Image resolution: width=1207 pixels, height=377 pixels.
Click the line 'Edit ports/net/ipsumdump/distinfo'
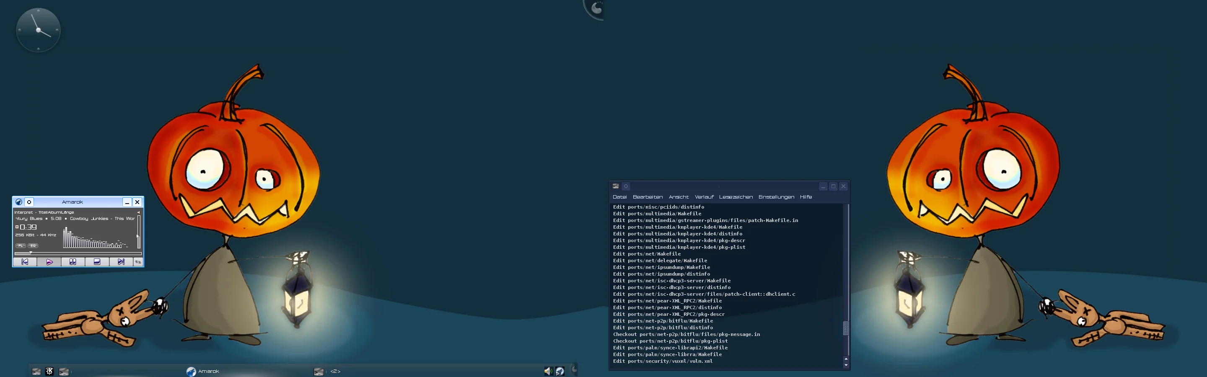(x=661, y=274)
